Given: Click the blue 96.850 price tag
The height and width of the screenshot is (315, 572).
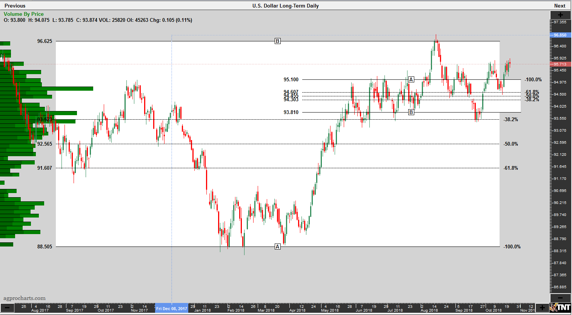Looking at the screenshot, I should (560, 35).
